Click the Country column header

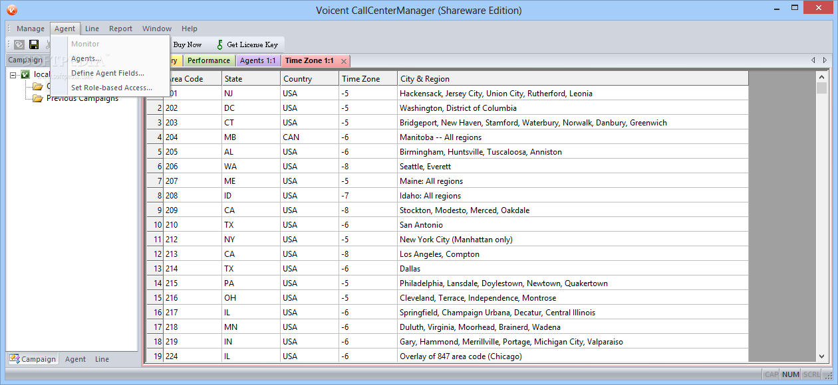pyautogui.click(x=309, y=78)
